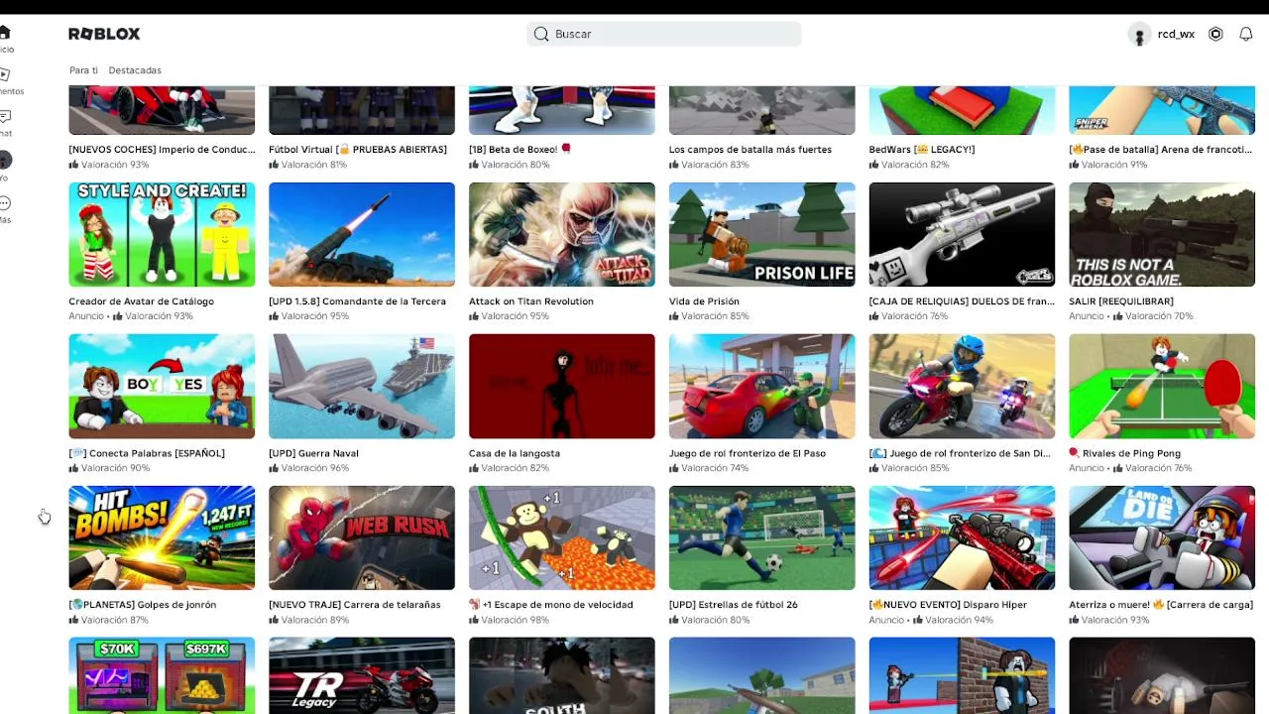Switch to the Destacadas tab
1269x714 pixels.
(135, 70)
